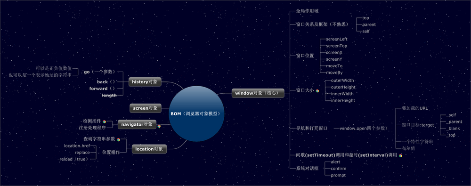
Task: Select the 窗口关系及框架（不熟悉）branch
Action: [x=322, y=24]
